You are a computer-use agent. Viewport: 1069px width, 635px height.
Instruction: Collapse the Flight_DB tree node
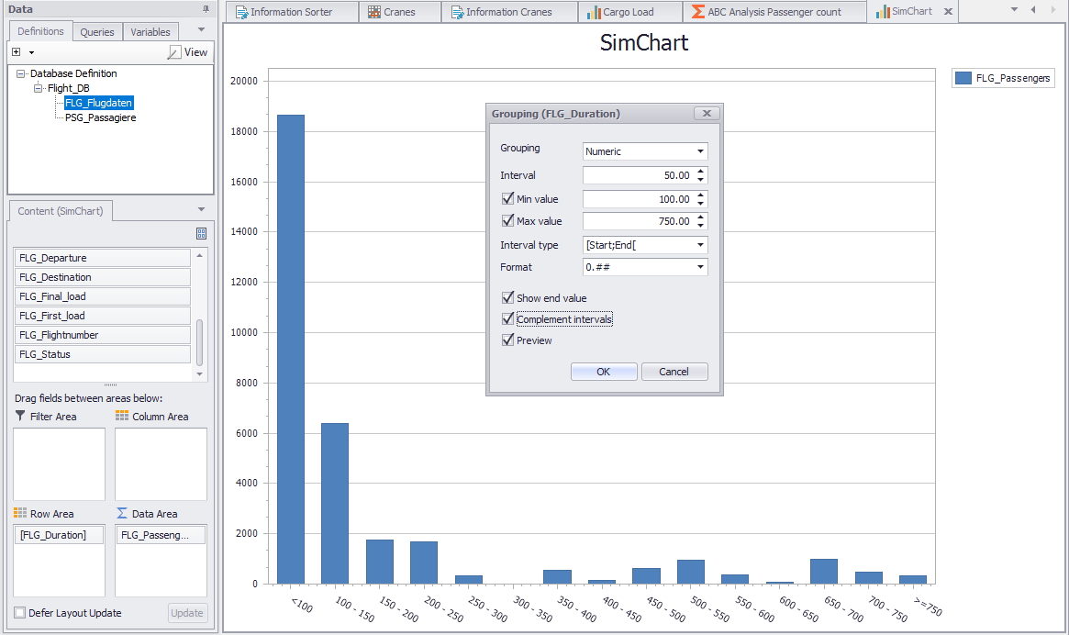(x=39, y=88)
